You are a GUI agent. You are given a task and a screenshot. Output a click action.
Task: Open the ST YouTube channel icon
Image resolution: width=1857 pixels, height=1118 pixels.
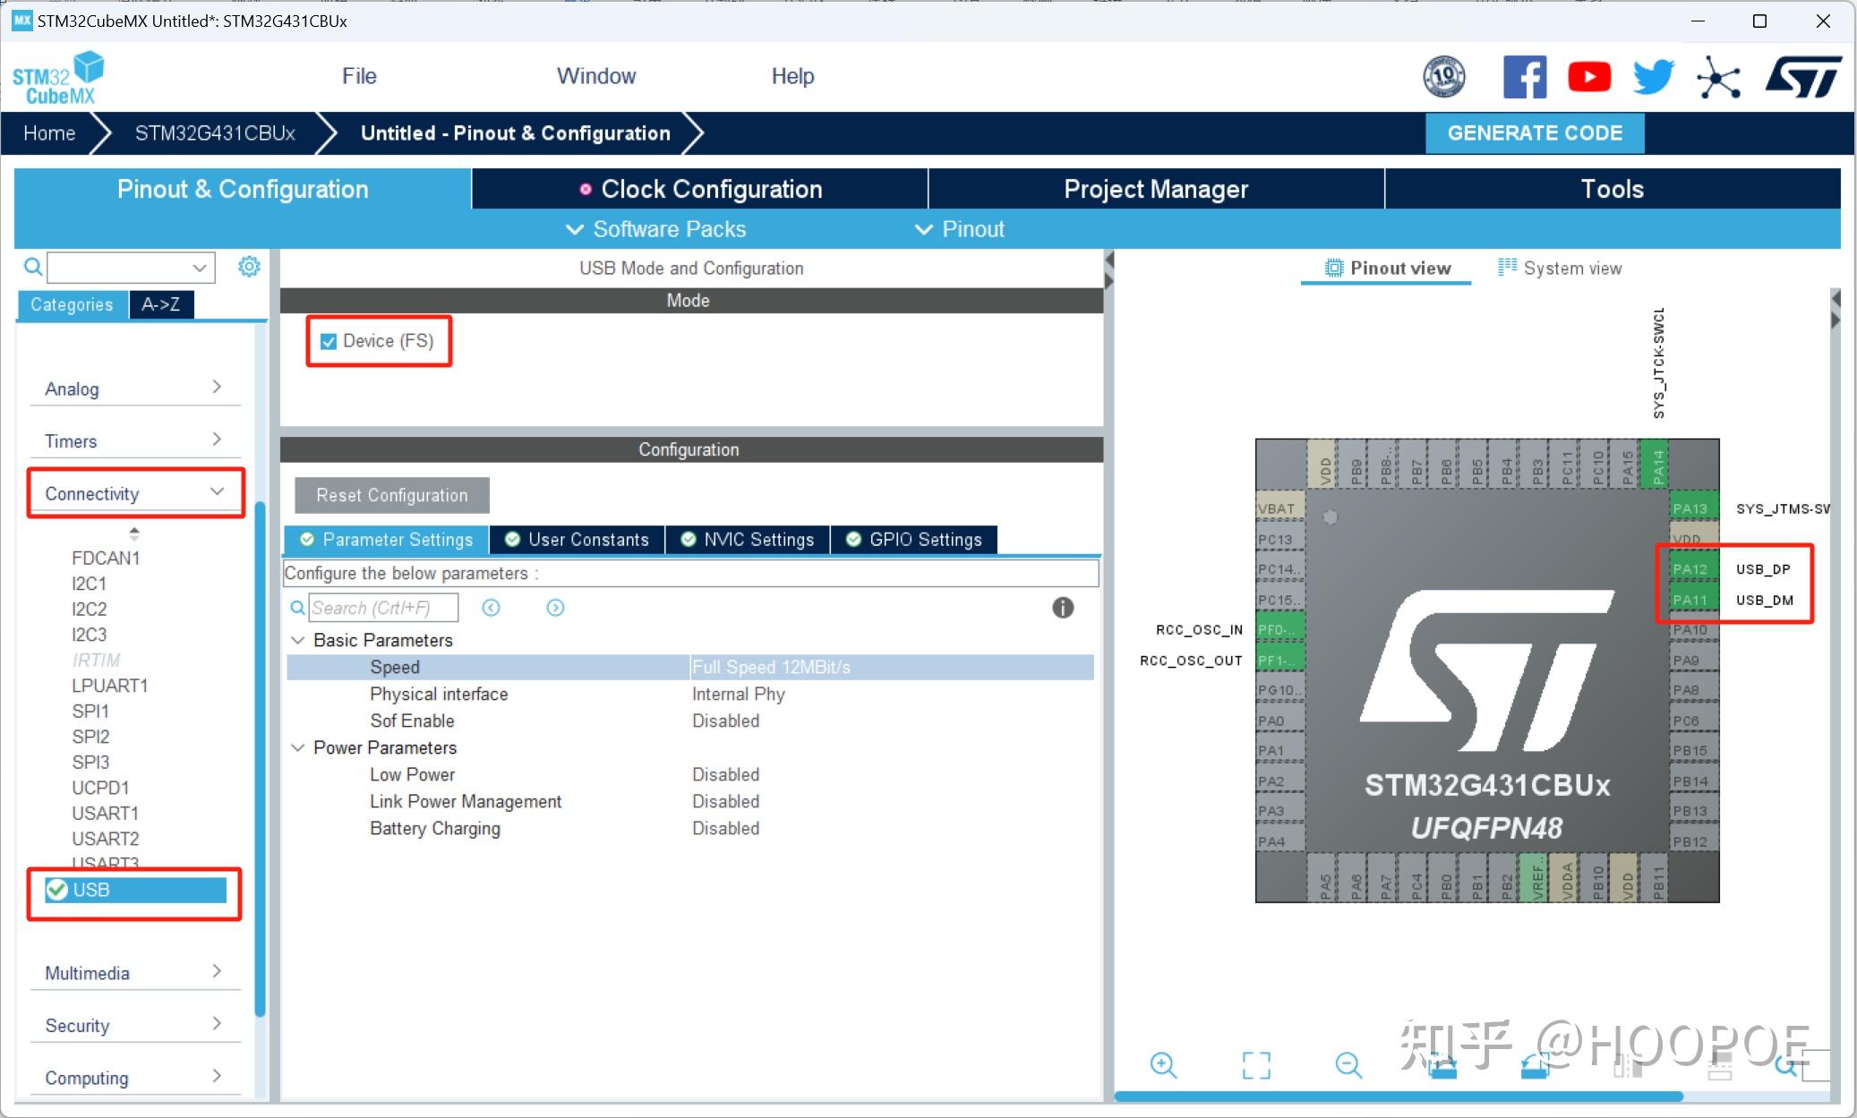(x=1588, y=77)
